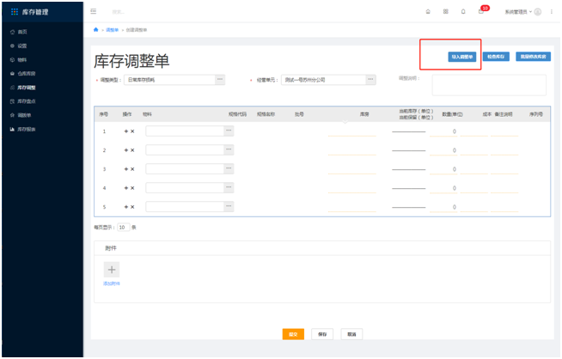The image size is (562, 359).
Task: Open 物料 in the sidebar
Action: (x=21, y=60)
